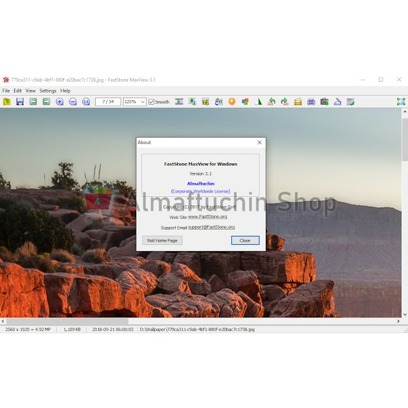Click the horizontal scrollbar thumb
The height and width of the screenshot is (408, 408).
(67, 321)
